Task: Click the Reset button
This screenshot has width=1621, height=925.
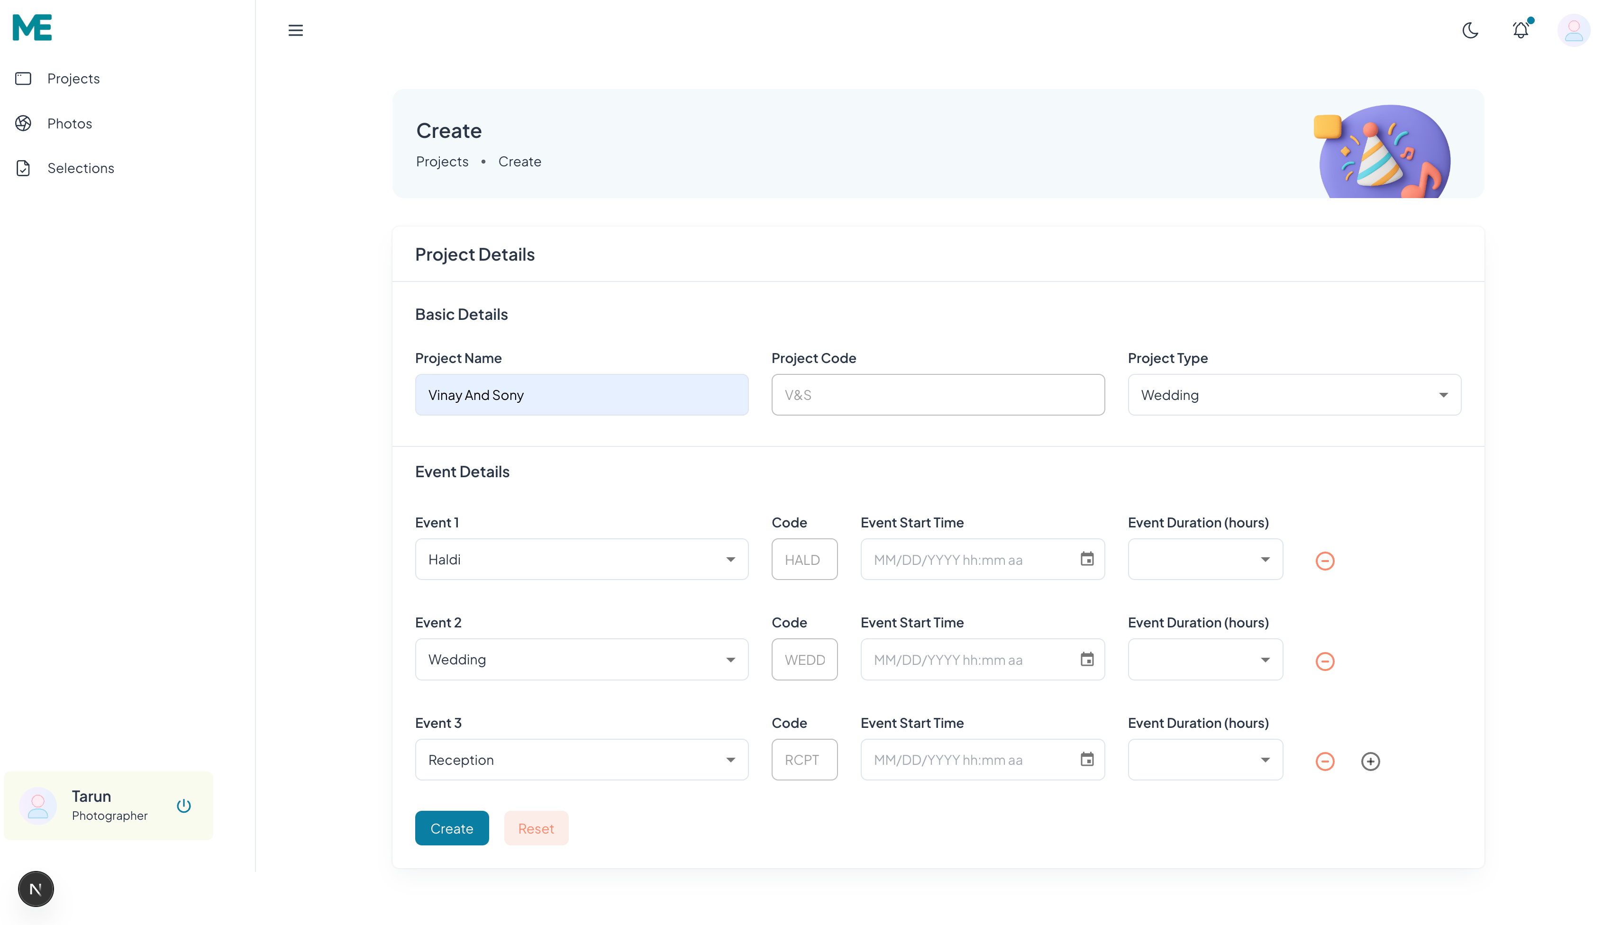Action: [536, 828]
